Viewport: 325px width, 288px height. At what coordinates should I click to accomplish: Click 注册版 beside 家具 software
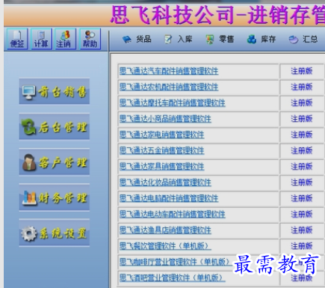coord(302,167)
